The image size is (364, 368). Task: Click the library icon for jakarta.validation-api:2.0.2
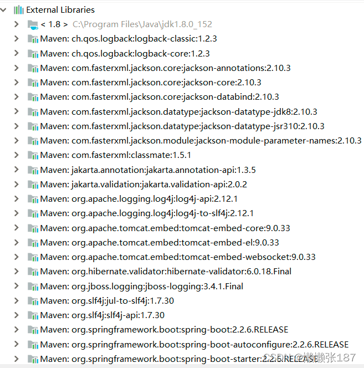point(33,185)
